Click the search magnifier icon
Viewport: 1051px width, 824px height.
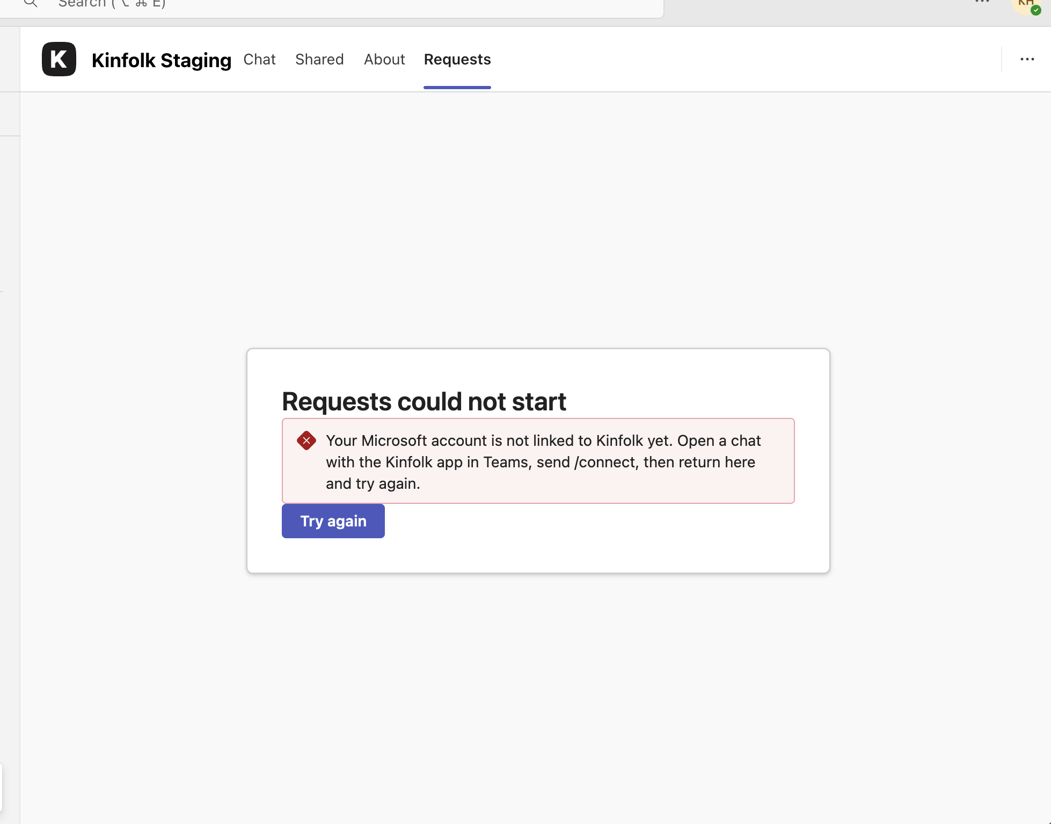(31, 3)
